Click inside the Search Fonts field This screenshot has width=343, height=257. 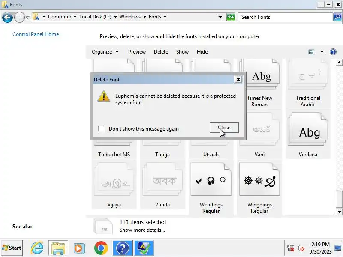[x=285, y=17]
